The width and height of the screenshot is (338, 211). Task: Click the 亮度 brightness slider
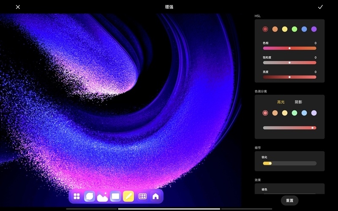289,77
